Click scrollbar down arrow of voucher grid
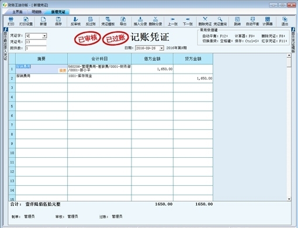This screenshot has width=298, height=228. pyautogui.click(x=289, y=199)
